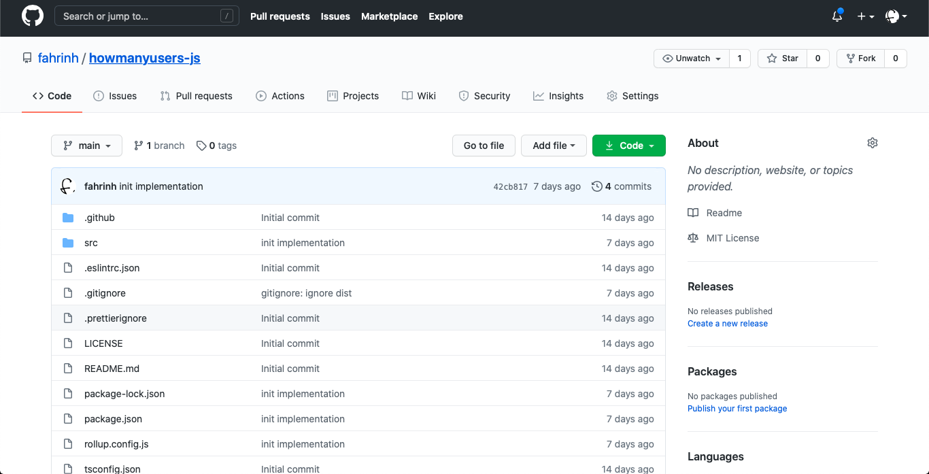
Task: Open the rollup.config.js file
Action: pyautogui.click(x=116, y=444)
